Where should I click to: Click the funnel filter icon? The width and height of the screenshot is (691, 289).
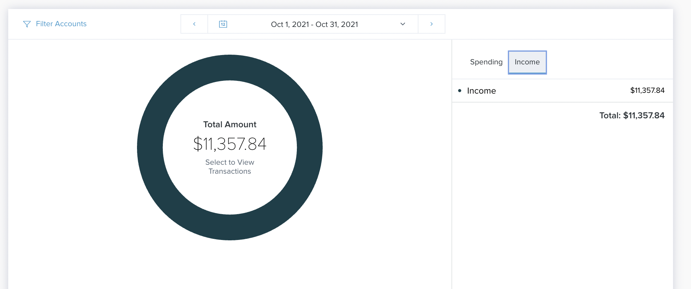(27, 24)
